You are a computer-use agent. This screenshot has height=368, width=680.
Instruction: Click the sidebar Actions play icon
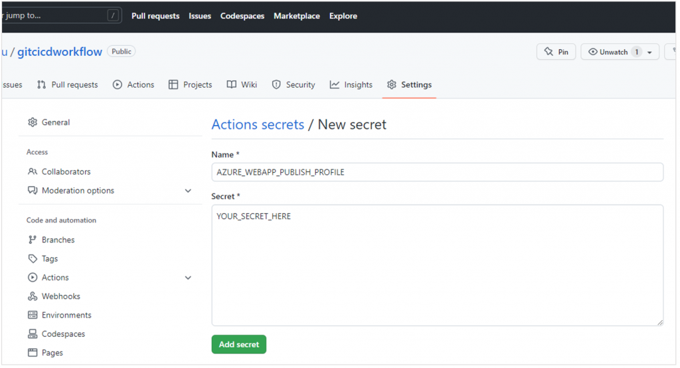33,277
